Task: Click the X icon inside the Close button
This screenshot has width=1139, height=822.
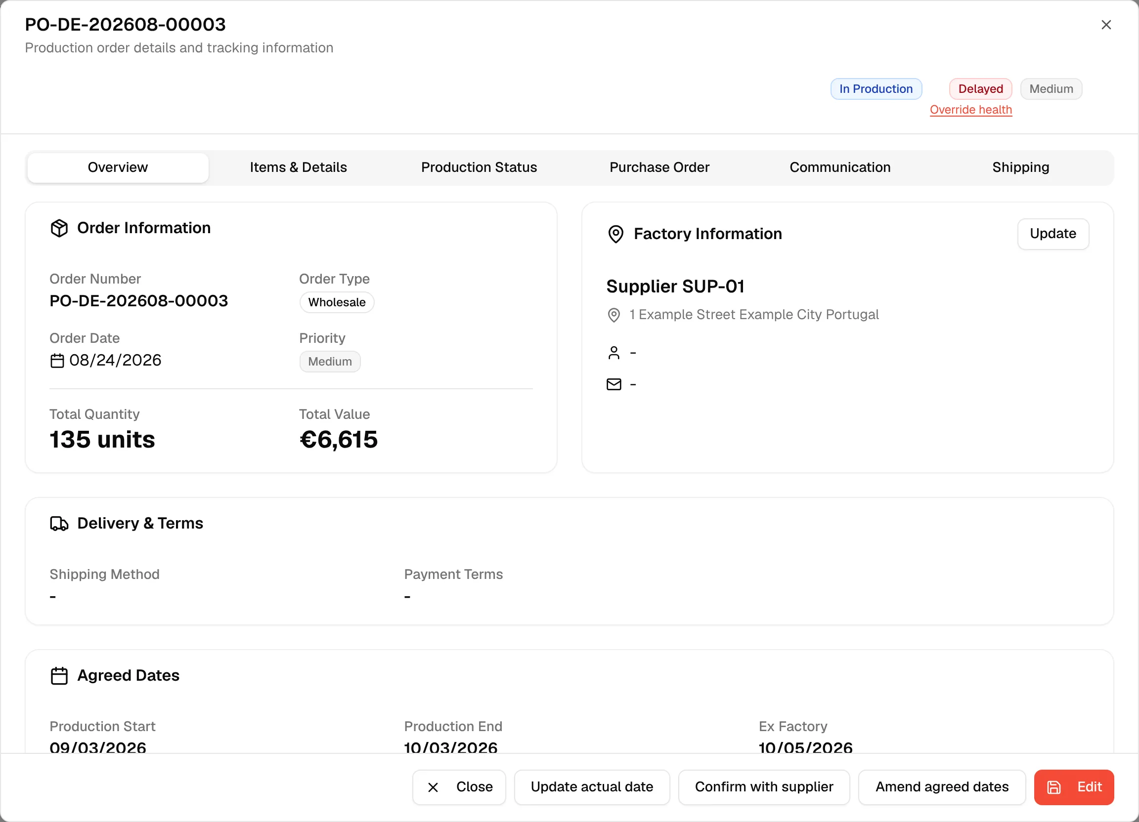Action: tap(433, 787)
